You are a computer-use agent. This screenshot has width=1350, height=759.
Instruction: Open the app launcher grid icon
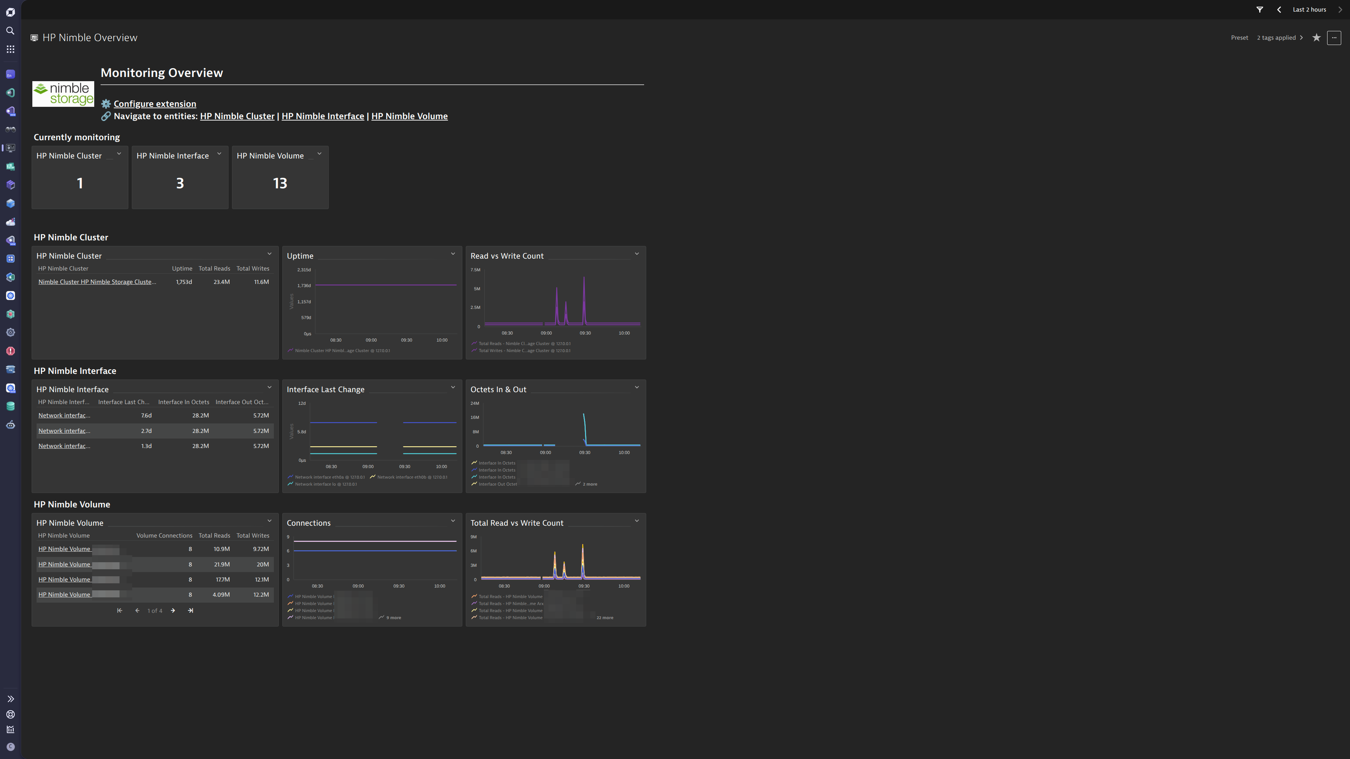point(10,49)
